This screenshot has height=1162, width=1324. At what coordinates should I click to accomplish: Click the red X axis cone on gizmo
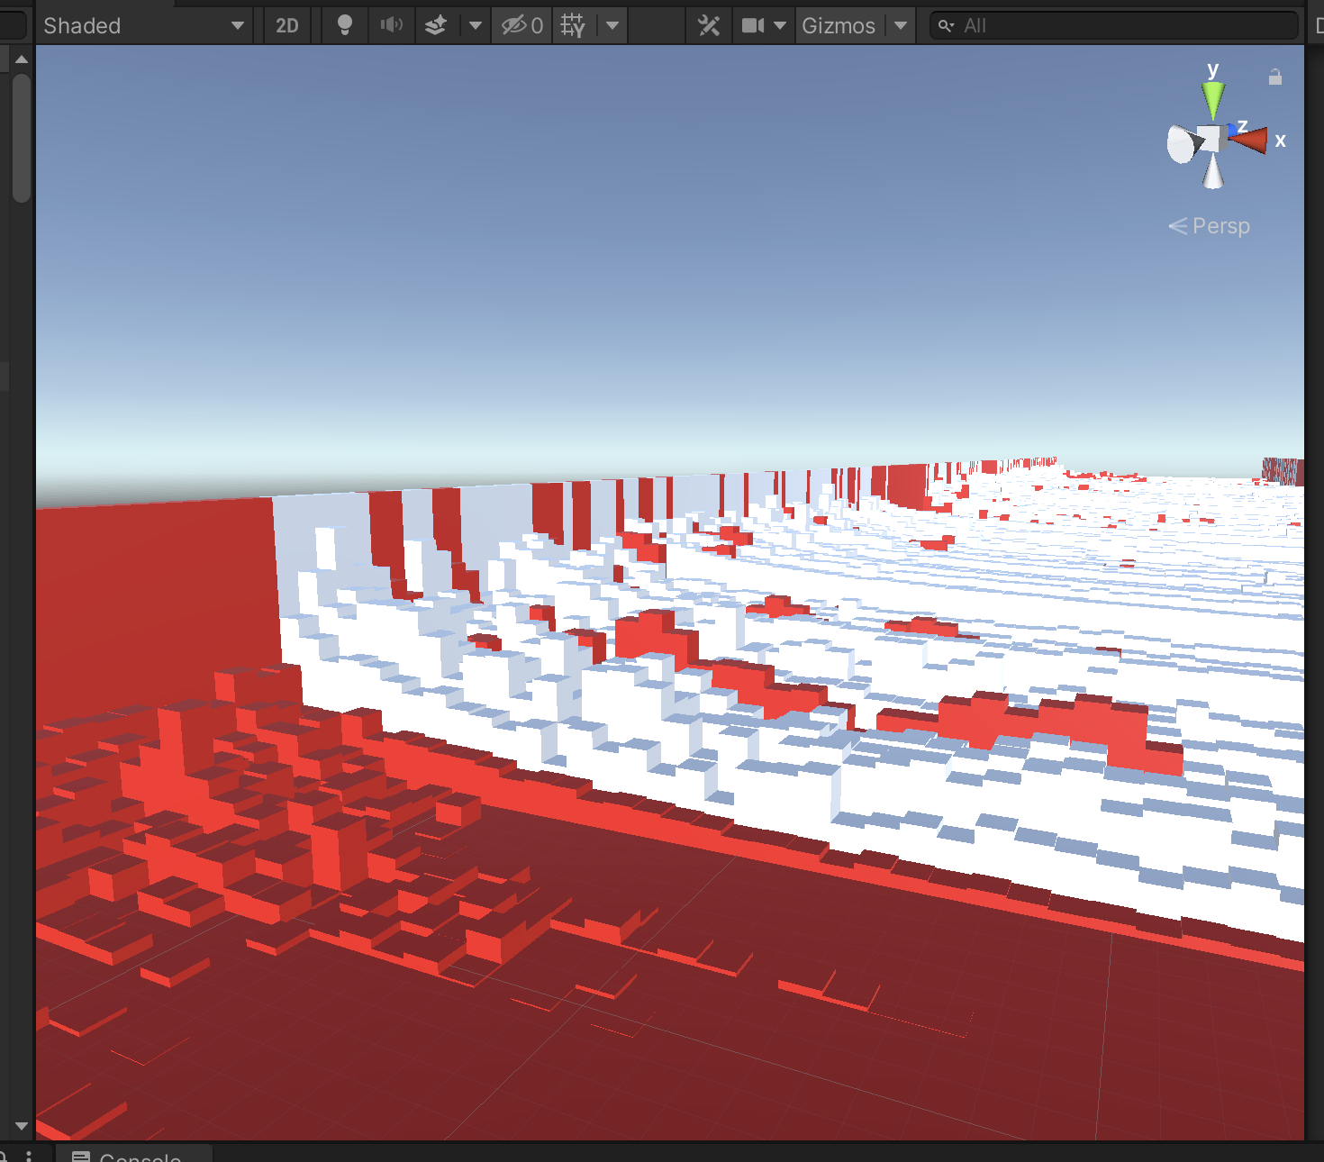(x=1251, y=140)
